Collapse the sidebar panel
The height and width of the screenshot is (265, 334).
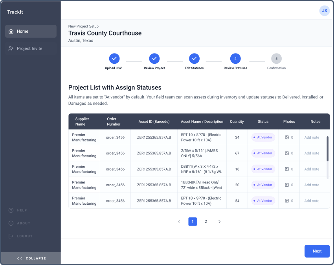[31, 258]
